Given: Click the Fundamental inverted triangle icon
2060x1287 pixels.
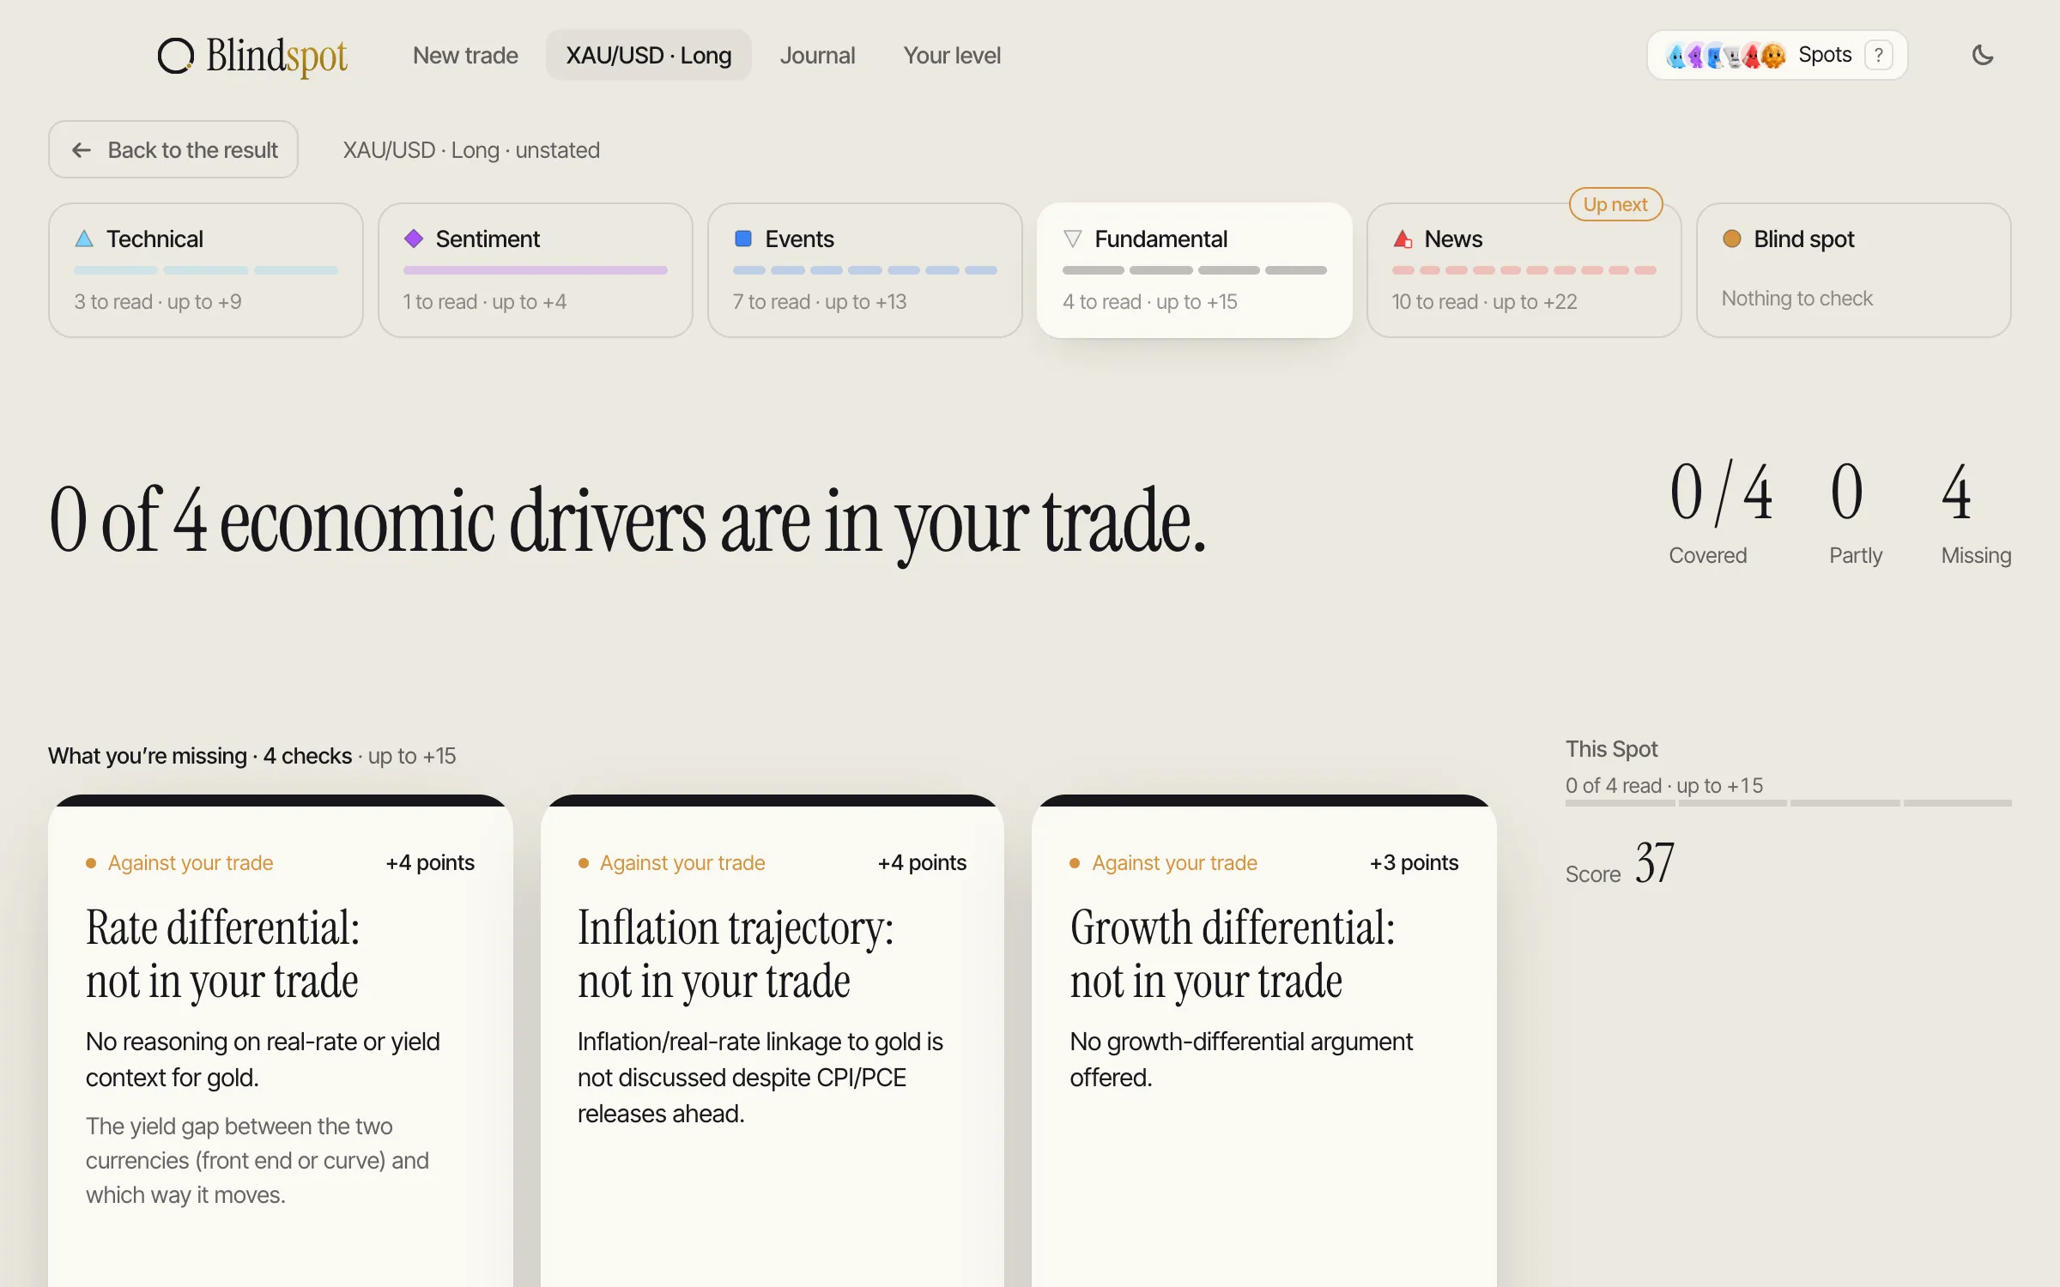Looking at the screenshot, I should (1073, 239).
